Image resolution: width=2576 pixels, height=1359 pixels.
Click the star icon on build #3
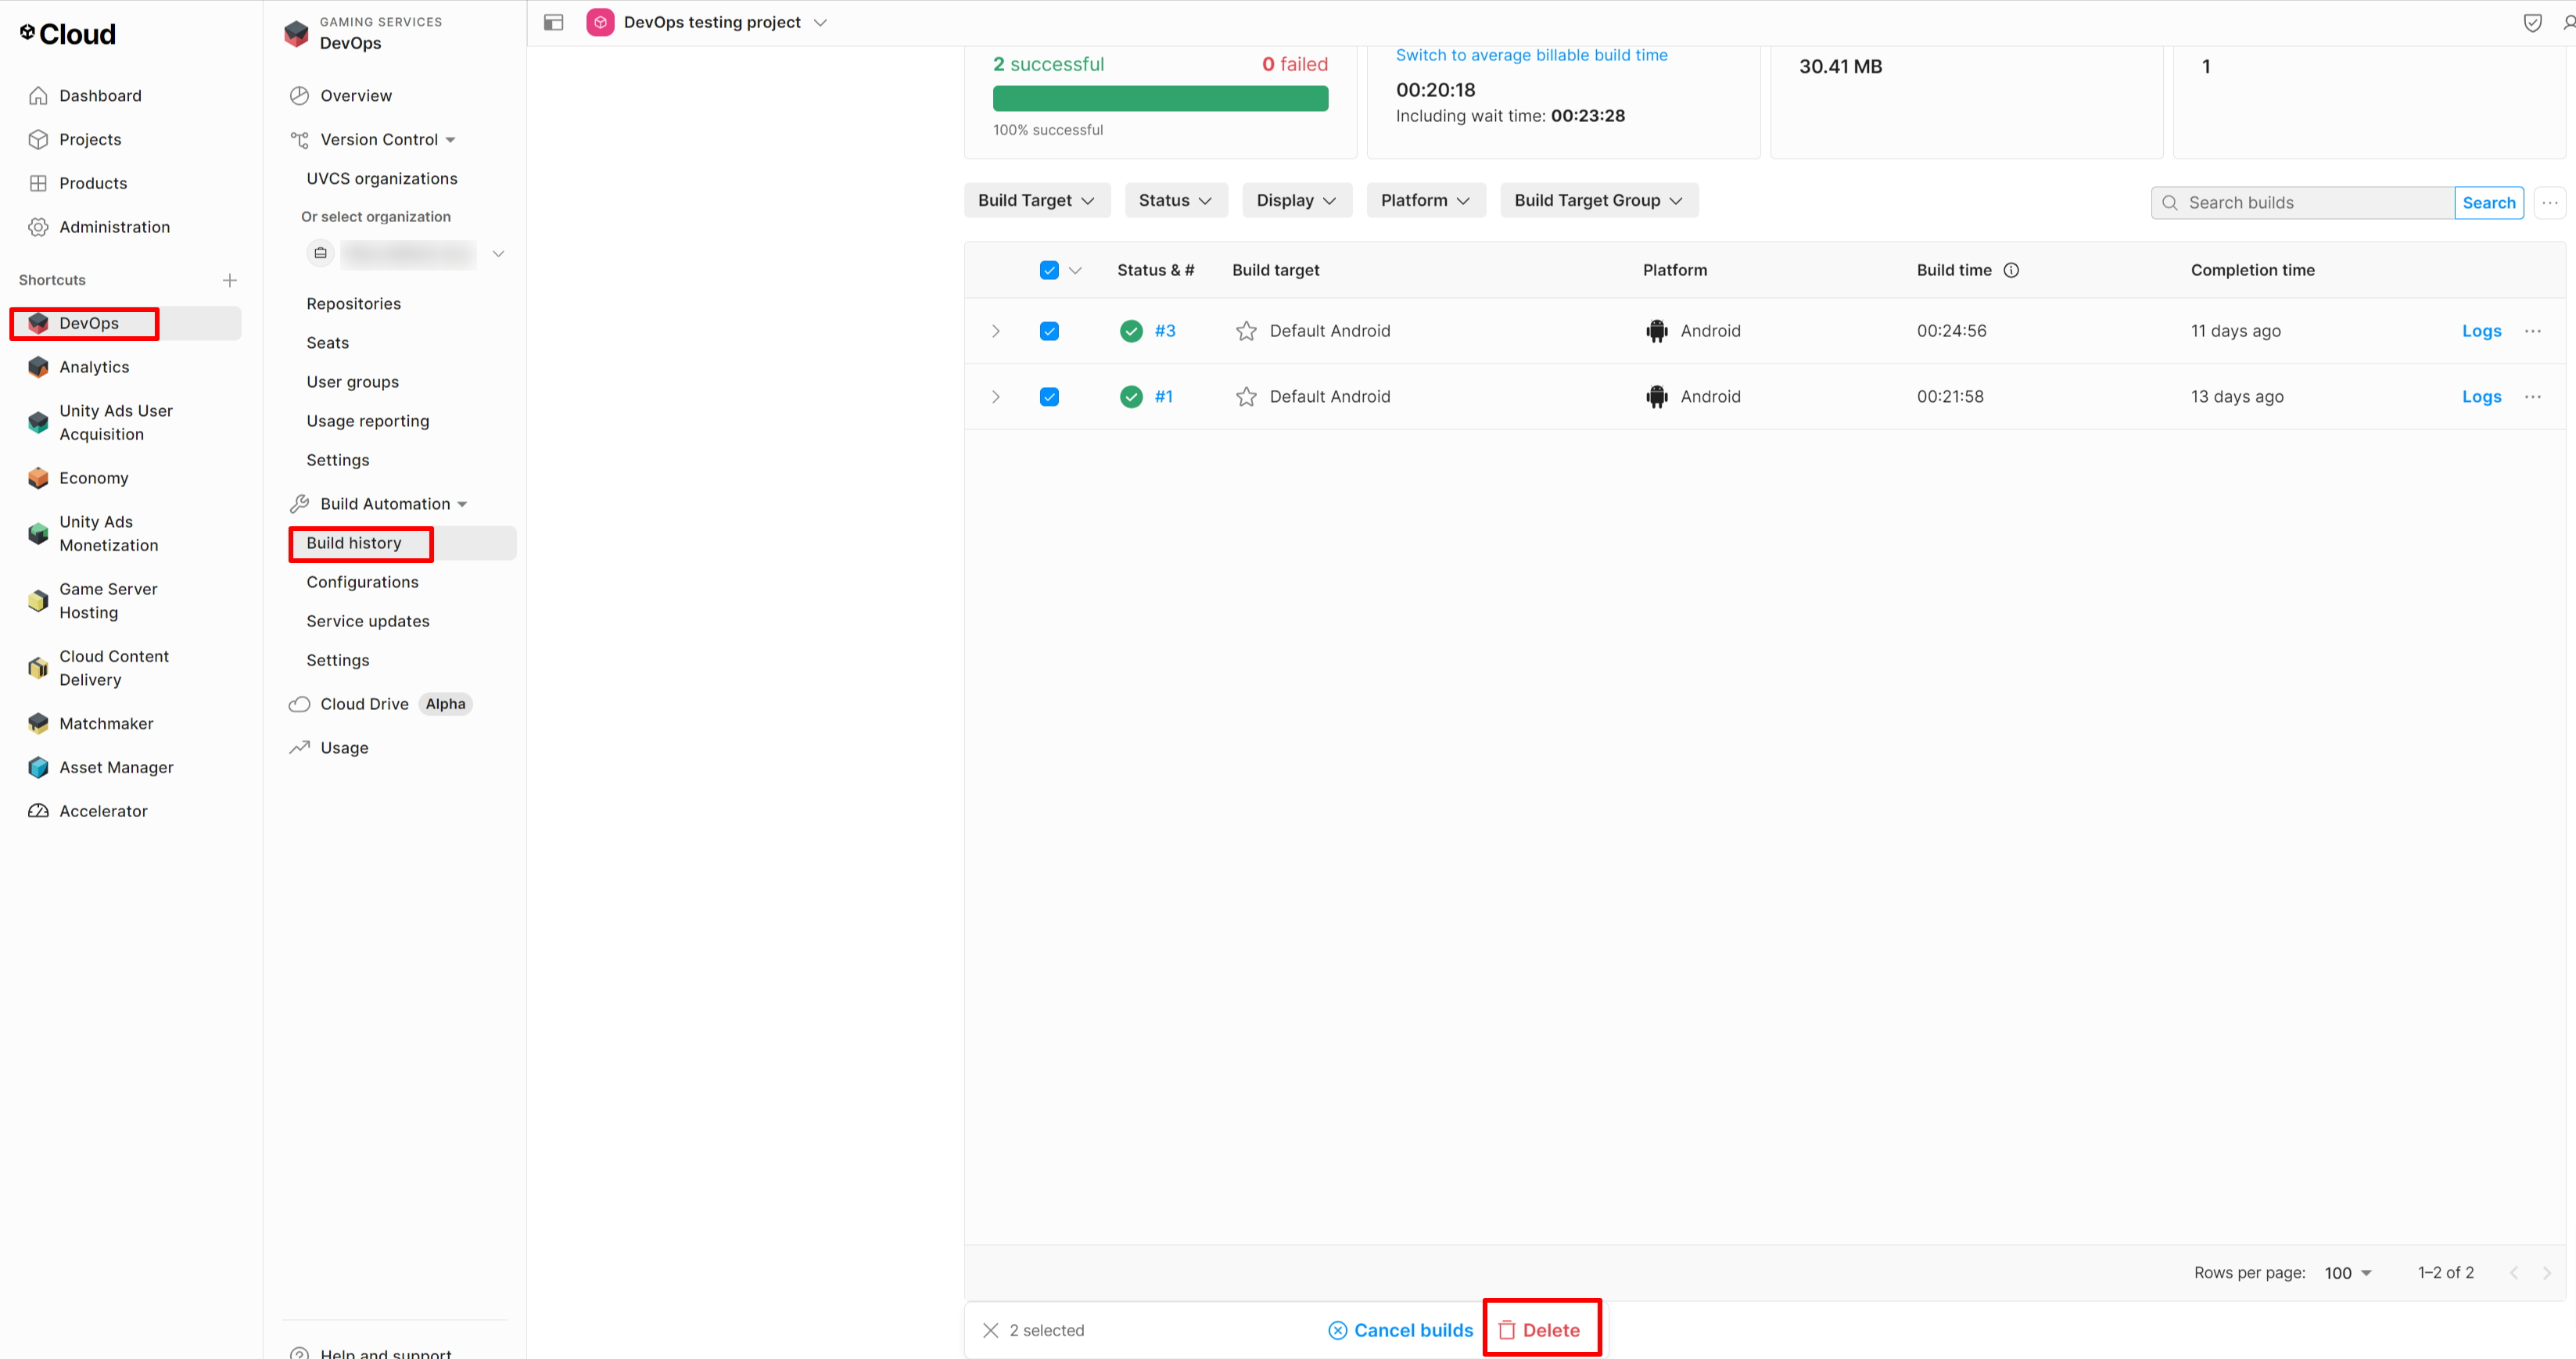[1246, 331]
